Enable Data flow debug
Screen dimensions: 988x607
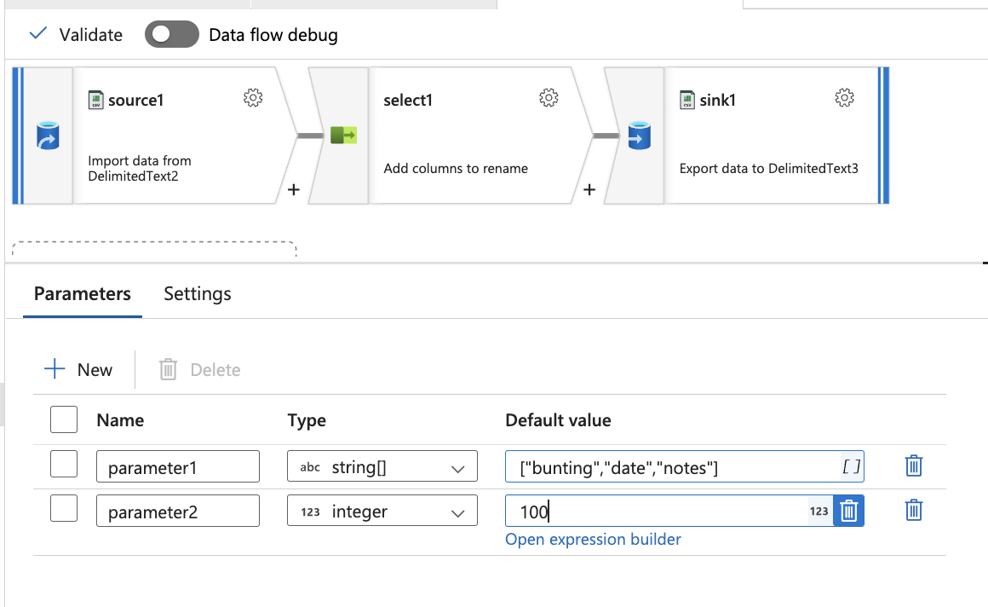pyautogui.click(x=171, y=34)
